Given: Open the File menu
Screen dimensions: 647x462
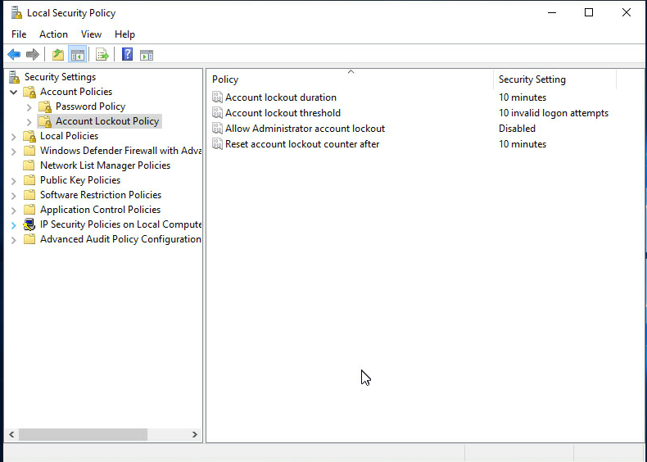Looking at the screenshot, I should pyautogui.click(x=19, y=34).
